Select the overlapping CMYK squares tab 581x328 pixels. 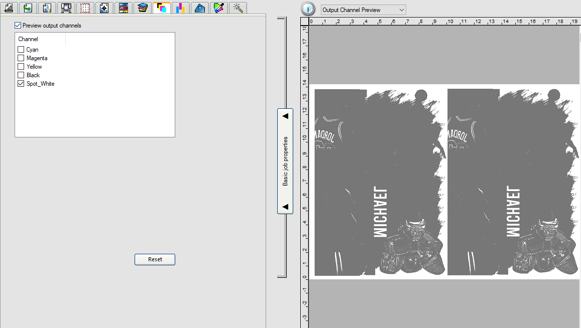(162, 8)
